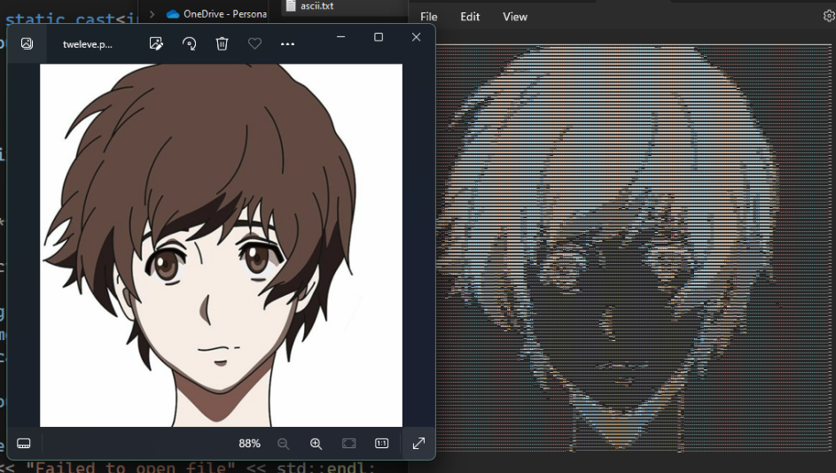Viewport: 836px width, 473px height.
Task: Open the Photos app gallery icon
Action: [x=27, y=43]
